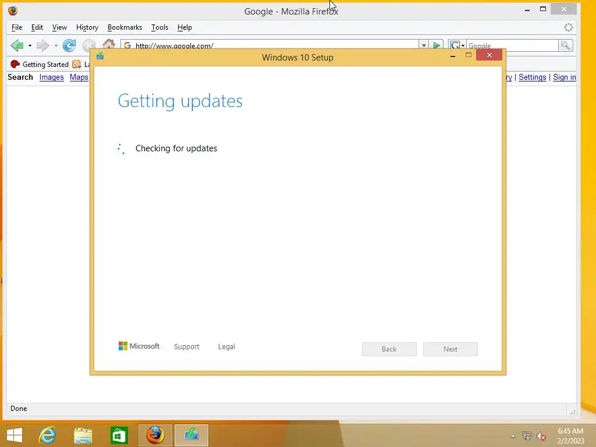Open the Firefox History menu
Image resolution: width=596 pixels, height=447 pixels.
[x=87, y=27]
